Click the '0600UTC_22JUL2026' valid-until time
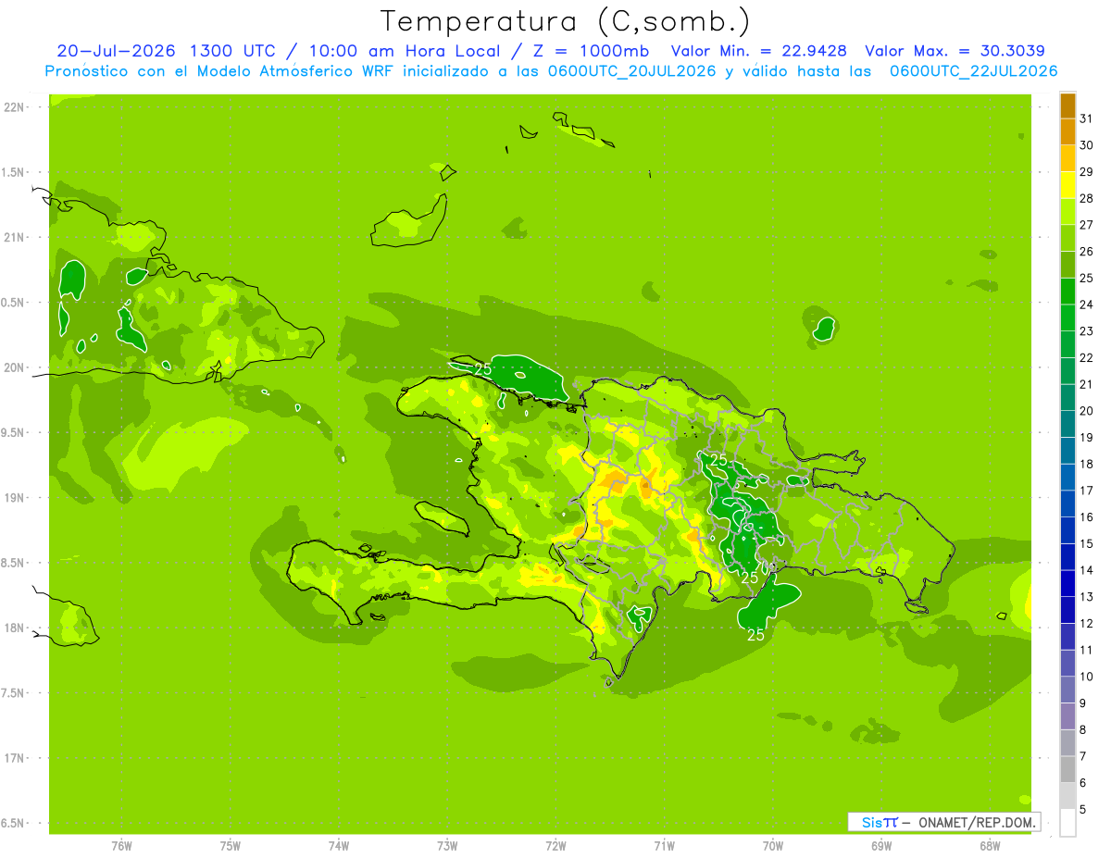Viewport: 1111px width, 858px height. [974, 71]
